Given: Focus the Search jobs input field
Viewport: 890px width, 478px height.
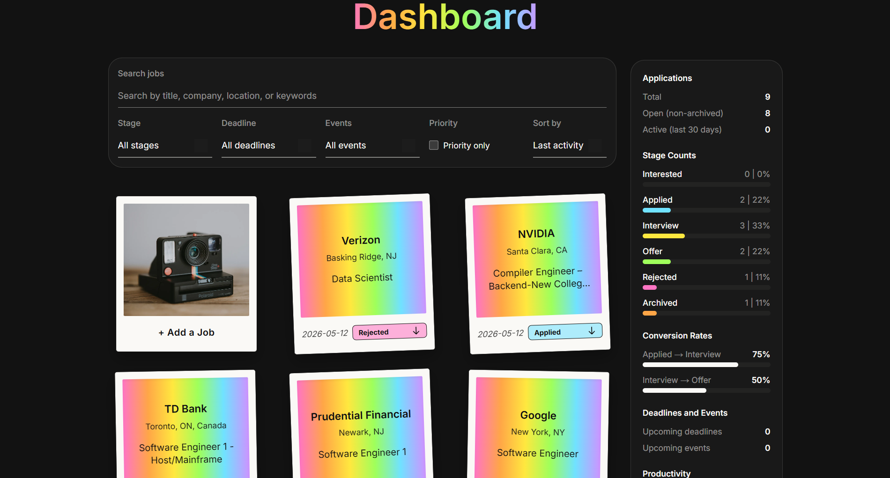Looking at the screenshot, I should click(362, 96).
